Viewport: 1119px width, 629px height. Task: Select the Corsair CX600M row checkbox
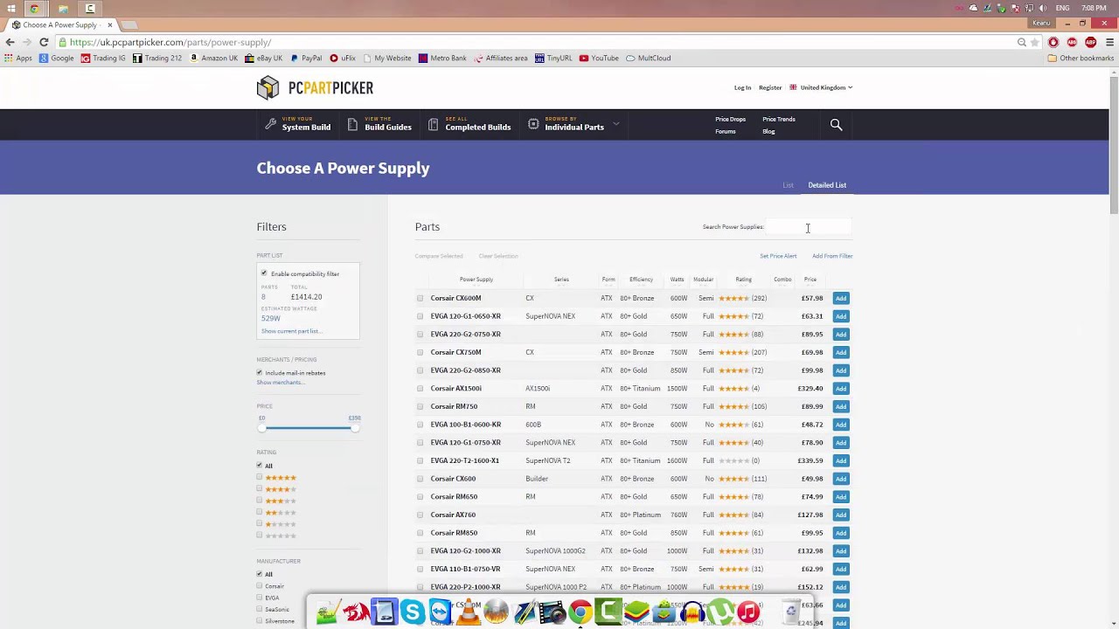[x=420, y=298]
